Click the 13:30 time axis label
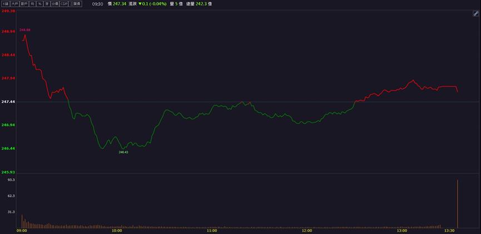This screenshot has height=234, width=481. tap(450, 231)
